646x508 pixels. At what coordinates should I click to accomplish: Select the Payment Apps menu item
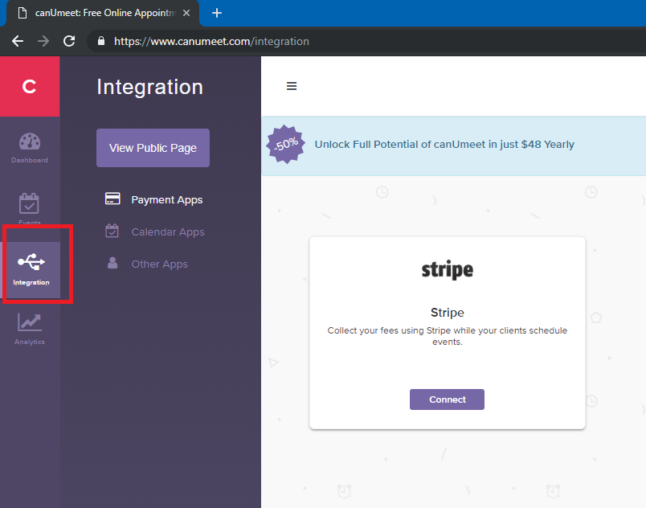click(x=167, y=200)
